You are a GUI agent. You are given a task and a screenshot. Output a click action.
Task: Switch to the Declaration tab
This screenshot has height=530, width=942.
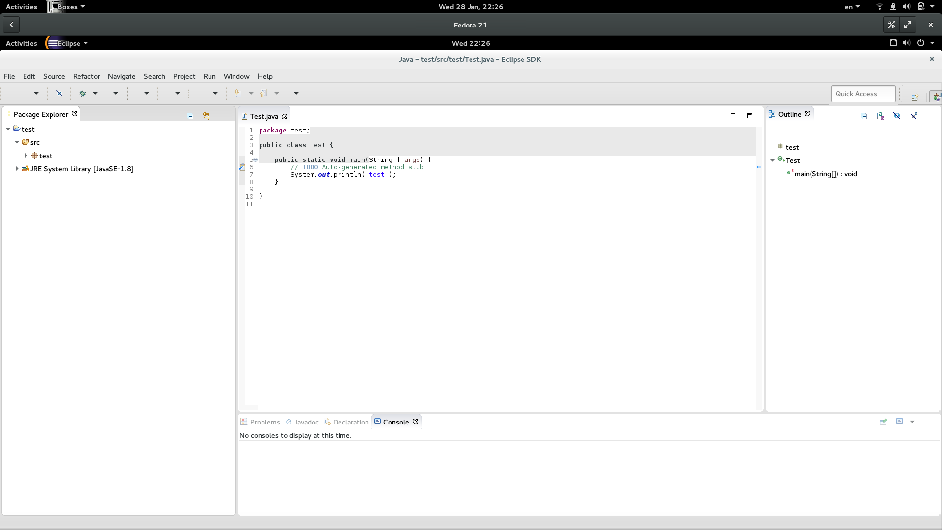pos(346,422)
